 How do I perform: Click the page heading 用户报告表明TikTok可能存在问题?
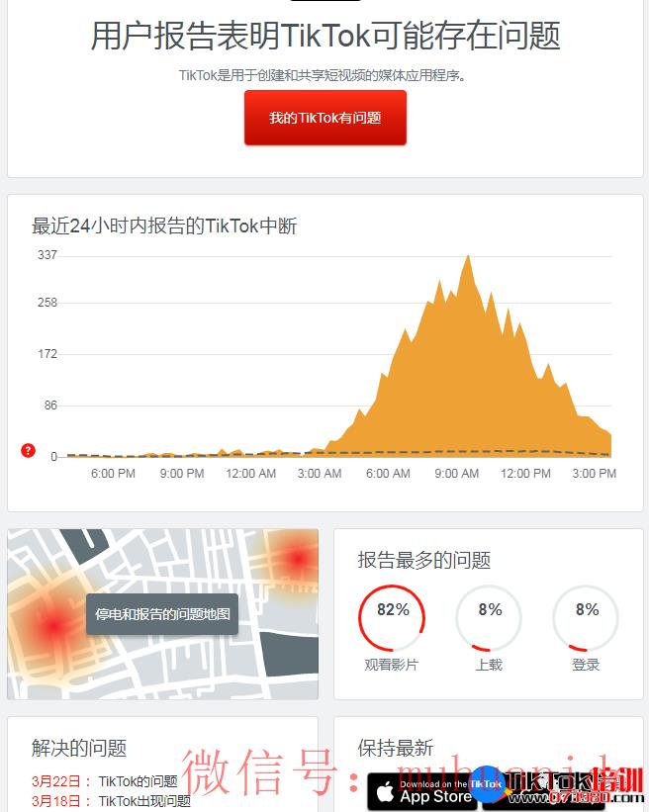coord(325,36)
